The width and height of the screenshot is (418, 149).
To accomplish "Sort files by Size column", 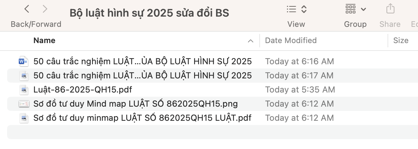I will [x=401, y=41].
